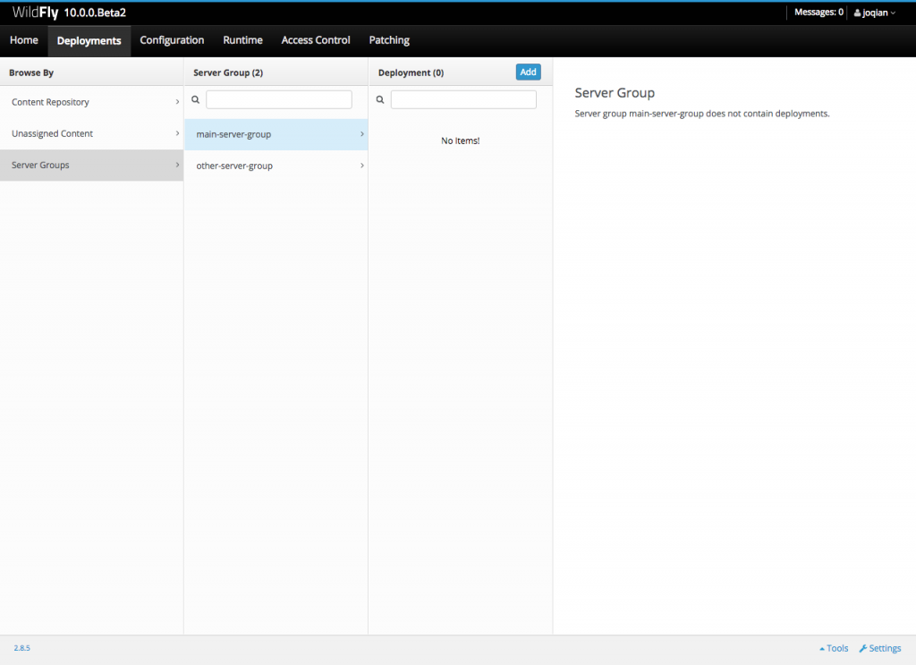916x665 pixels.
Task: Go to the Home tab
Action: coord(24,40)
